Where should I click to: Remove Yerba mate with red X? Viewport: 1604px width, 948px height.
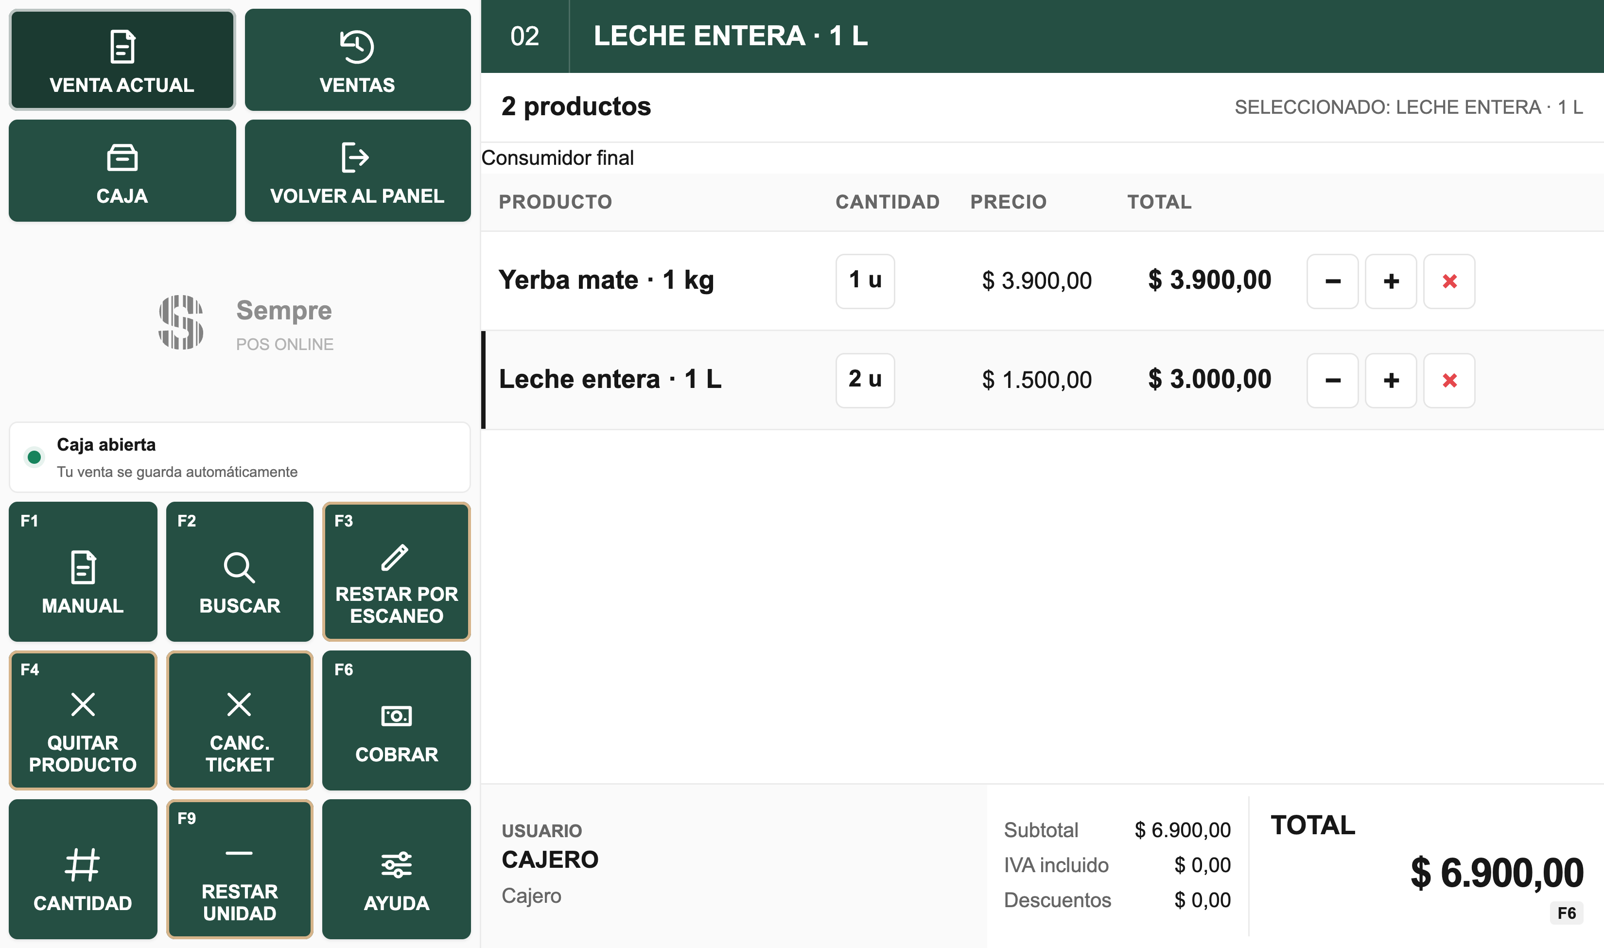(x=1449, y=281)
